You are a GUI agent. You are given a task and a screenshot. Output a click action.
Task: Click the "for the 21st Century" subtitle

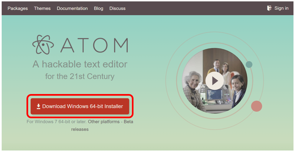click(80, 76)
